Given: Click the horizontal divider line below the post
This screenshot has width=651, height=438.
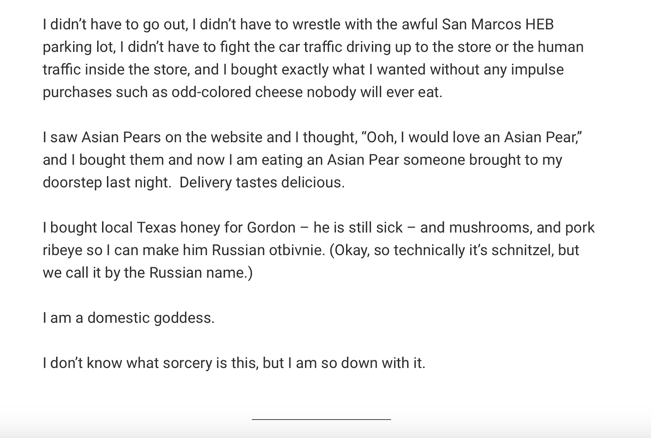Looking at the screenshot, I should point(321,419).
